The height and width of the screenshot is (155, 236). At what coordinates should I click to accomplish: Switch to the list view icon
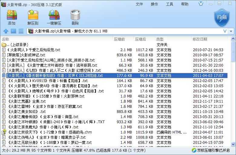click(x=21, y=31)
